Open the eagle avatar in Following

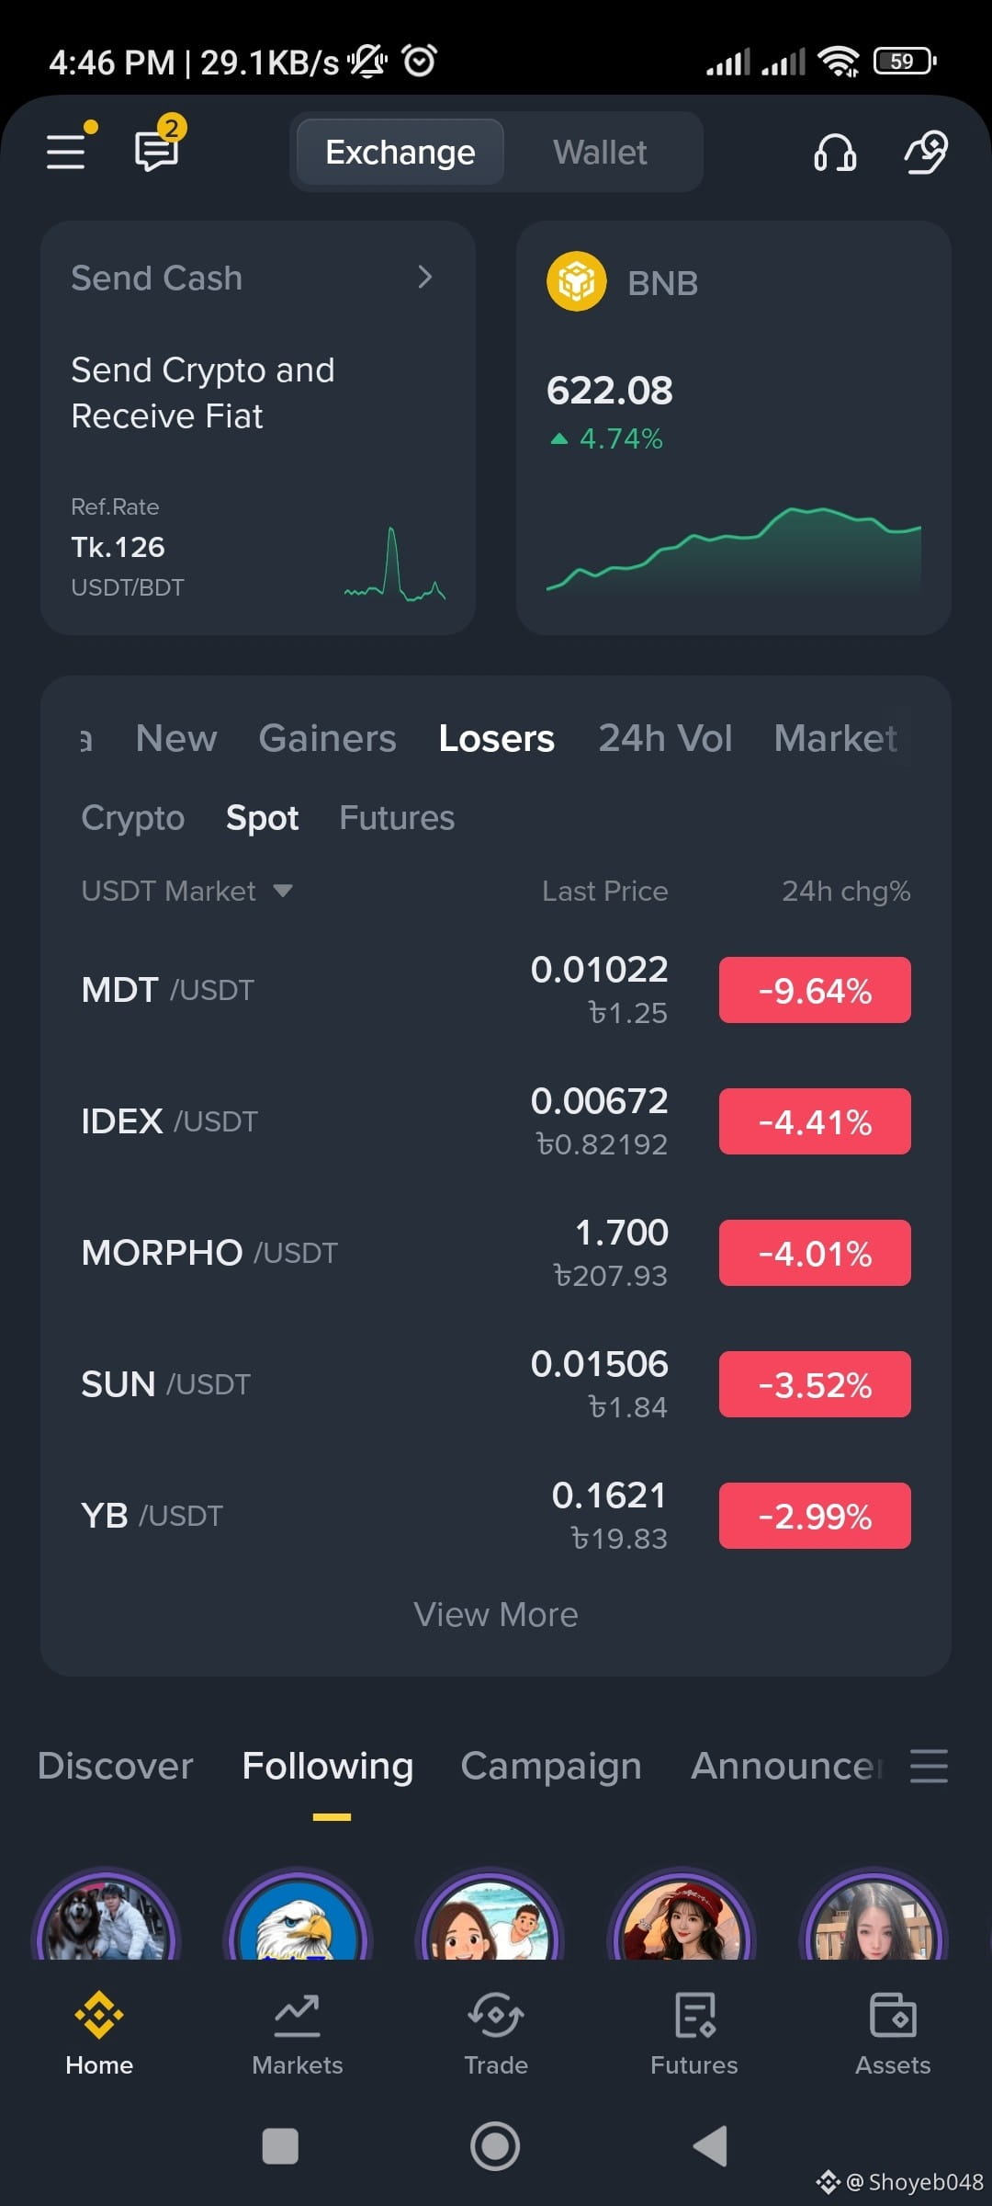298,1918
